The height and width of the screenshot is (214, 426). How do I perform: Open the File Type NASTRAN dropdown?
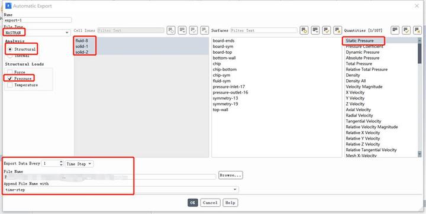tap(37, 33)
